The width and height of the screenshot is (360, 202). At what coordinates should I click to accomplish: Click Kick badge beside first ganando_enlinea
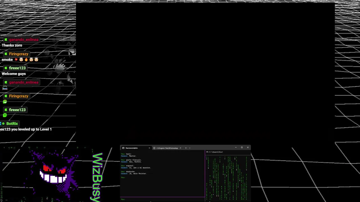point(6,40)
